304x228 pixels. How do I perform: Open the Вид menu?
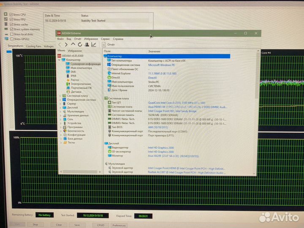69,39
